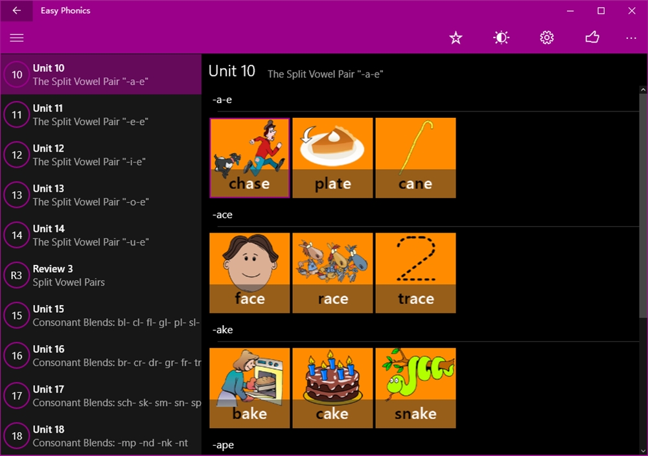648x456 pixels.
Task: Open the hamburger navigation menu
Action: pos(17,38)
